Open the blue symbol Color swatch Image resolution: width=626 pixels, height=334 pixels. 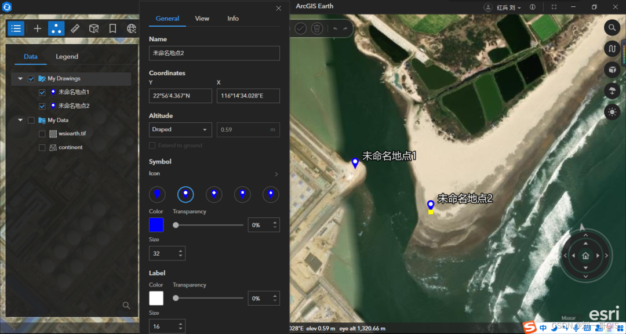click(156, 225)
